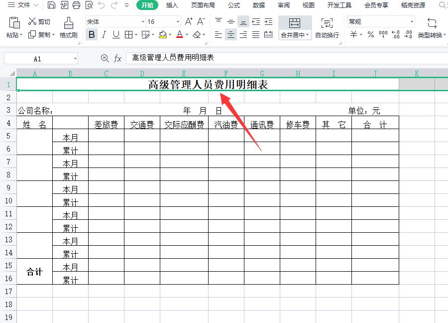Activate the 格式刷 format painter tool
This screenshot has height=323, width=448.
[67, 27]
